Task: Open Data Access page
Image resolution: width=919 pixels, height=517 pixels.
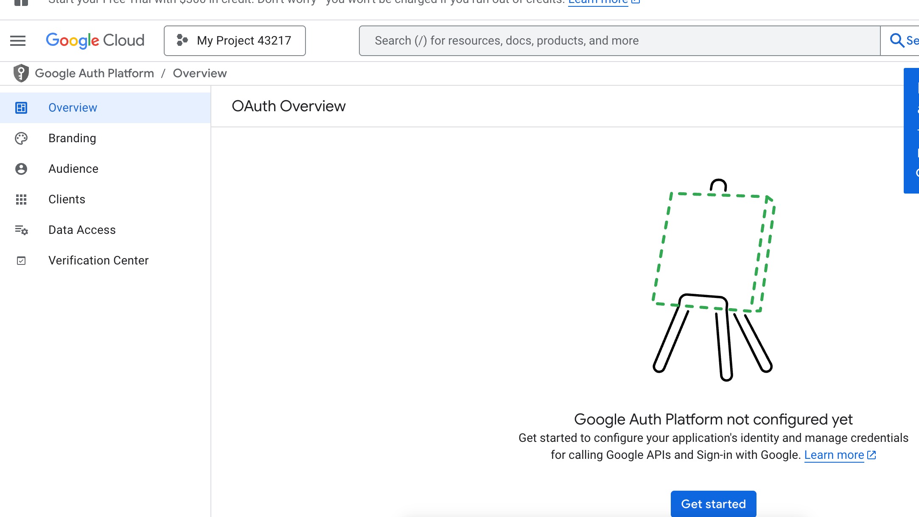Action: coord(82,230)
